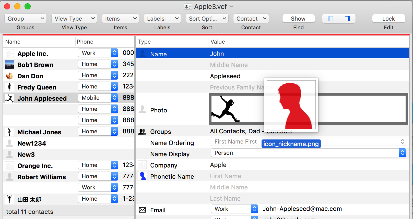This screenshot has width=413, height=219.
Task: Select the Michael Jones contact row
Action: pyautogui.click(x=39, y=132)
